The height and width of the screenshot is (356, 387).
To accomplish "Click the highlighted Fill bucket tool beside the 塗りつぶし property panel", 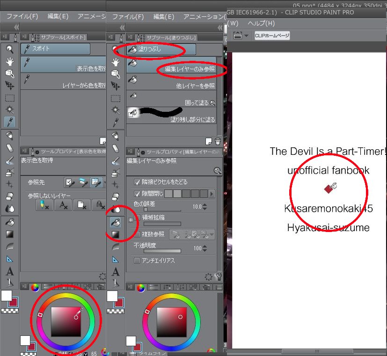I will click(x=115, y=223).
